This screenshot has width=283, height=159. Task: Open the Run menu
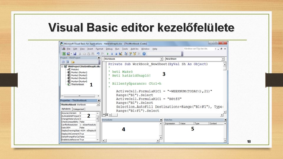[117, 49]
